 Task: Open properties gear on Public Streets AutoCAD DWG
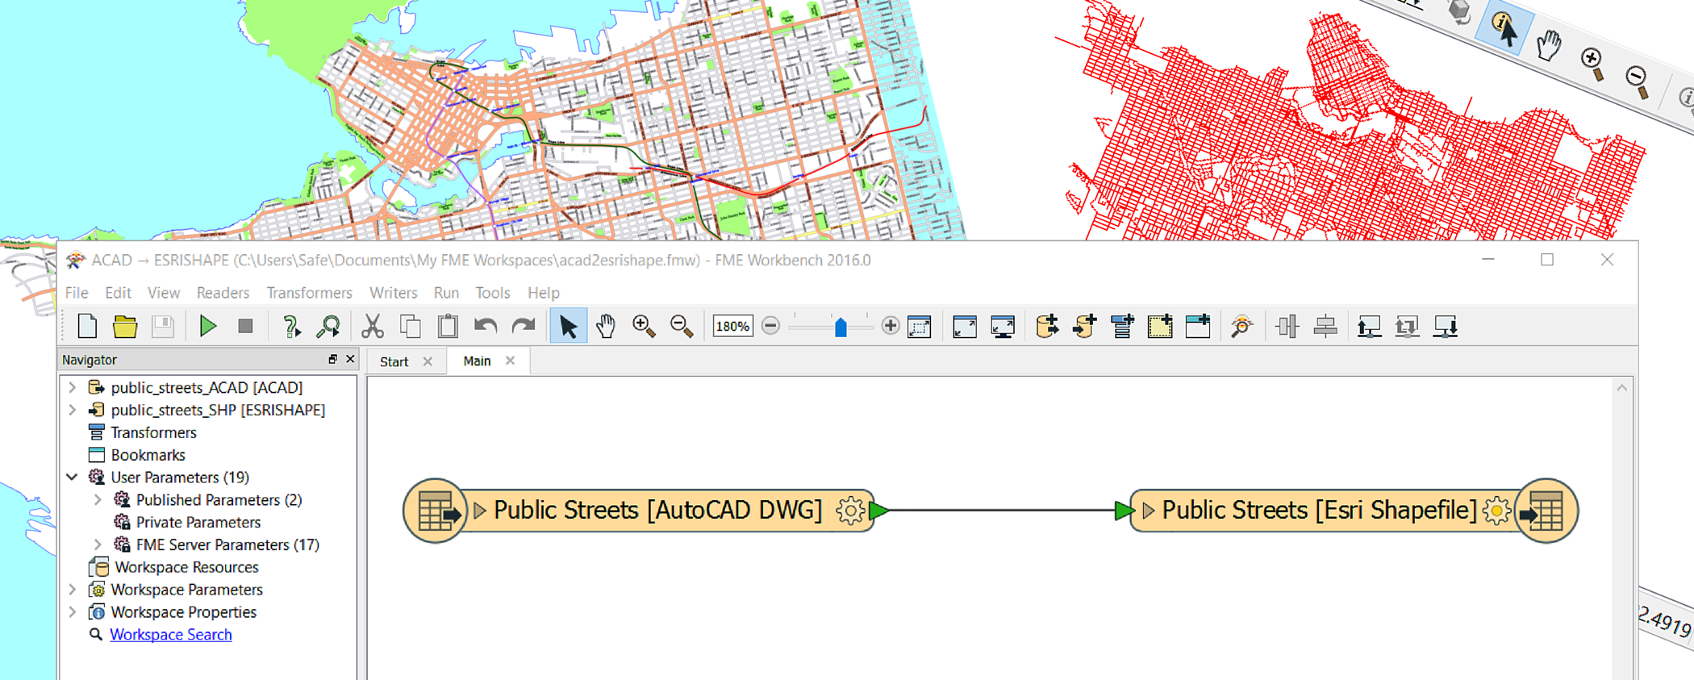click(850, 511)
